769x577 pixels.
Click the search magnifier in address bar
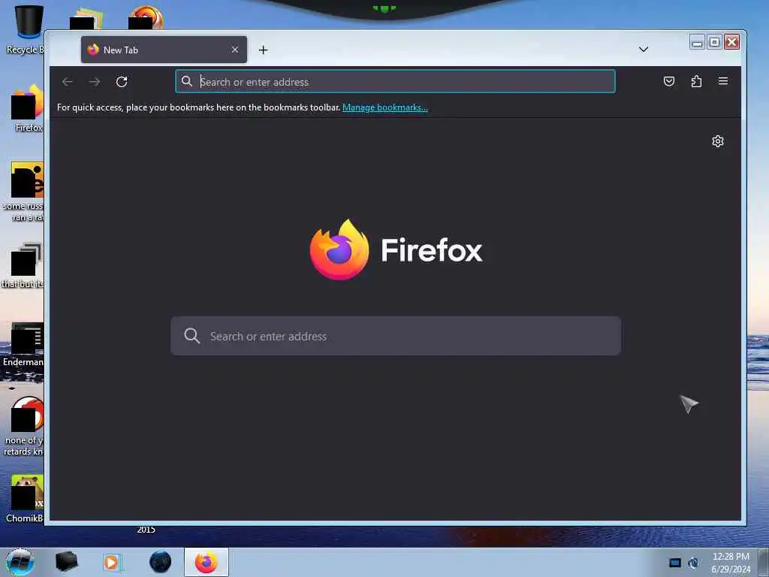(187, 81)
